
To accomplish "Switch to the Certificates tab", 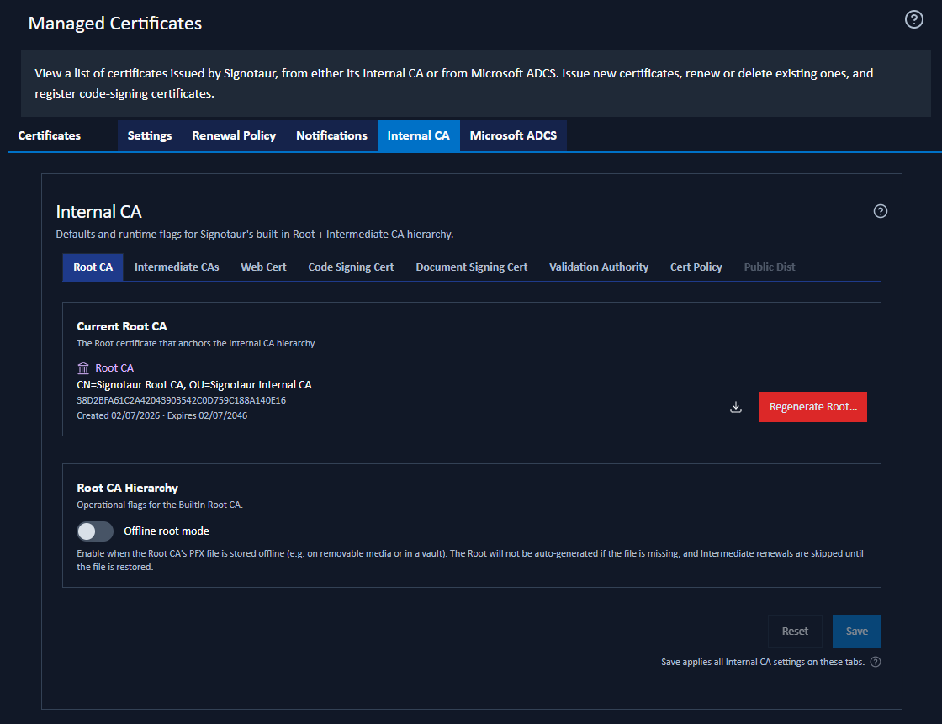I will coord(50,135).
